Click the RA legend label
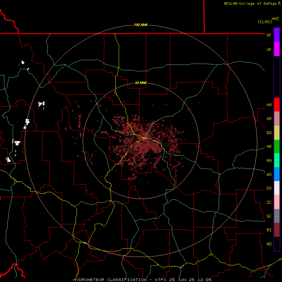Screen dimensions: 282x282 [269, 160]
